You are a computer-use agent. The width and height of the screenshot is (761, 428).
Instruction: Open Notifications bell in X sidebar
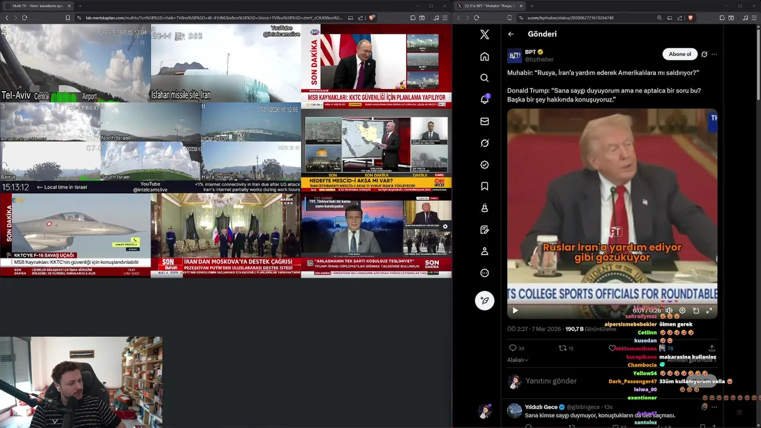pyautogui.click(x=485, y=99)
